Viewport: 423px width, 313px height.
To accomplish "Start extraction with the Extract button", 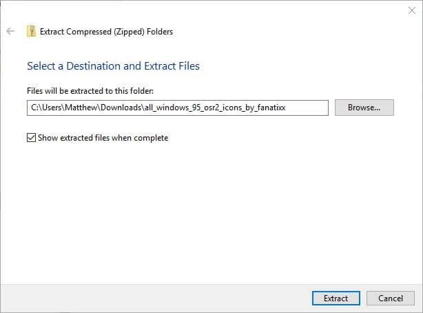I will (x=336, y=299).
